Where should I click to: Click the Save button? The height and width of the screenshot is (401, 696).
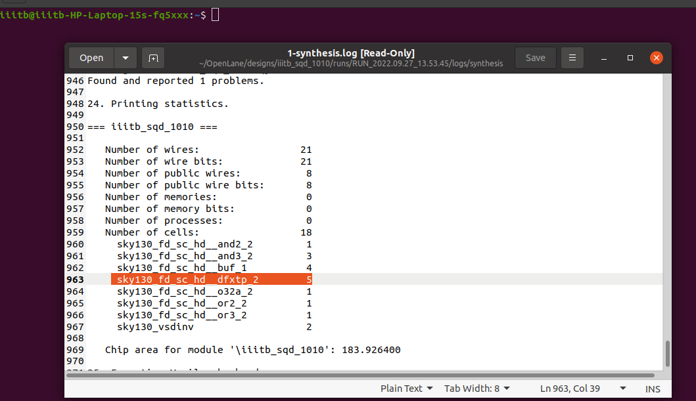point(536,58)
